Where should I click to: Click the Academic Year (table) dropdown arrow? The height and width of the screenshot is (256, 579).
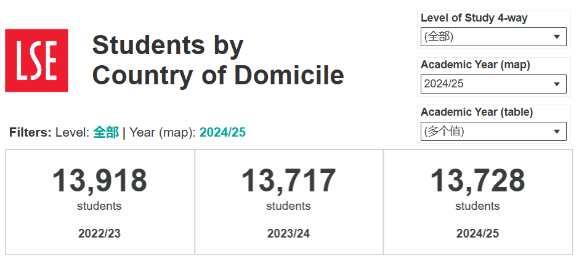click(x=557, y=131)
